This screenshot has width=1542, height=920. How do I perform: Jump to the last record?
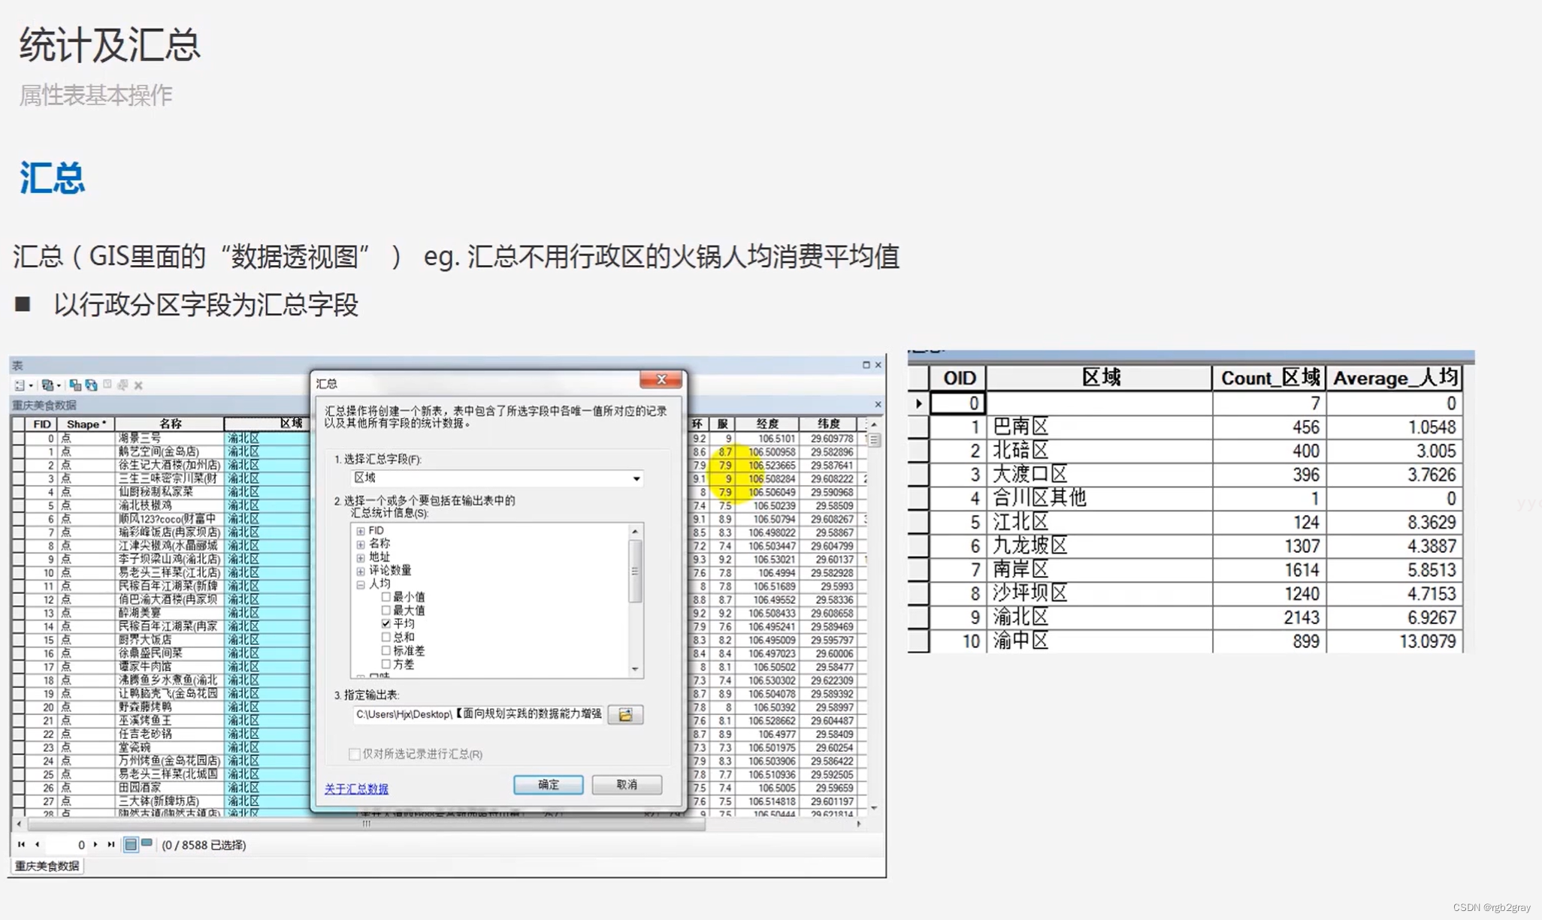coord(111,844)
